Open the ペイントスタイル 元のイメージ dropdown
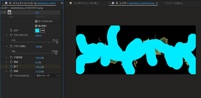Image resolution: width=201 pixels, height=98 pixels. pos(47,76)
